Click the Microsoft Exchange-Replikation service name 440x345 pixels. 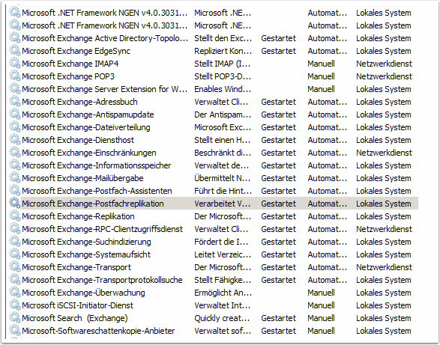tap(78, 216)
